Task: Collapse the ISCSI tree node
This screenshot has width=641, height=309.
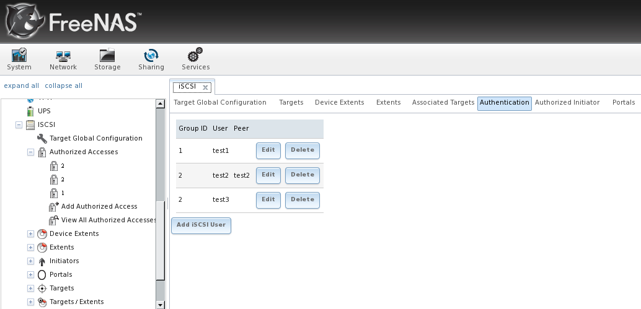Action: (x=19, y=125)
